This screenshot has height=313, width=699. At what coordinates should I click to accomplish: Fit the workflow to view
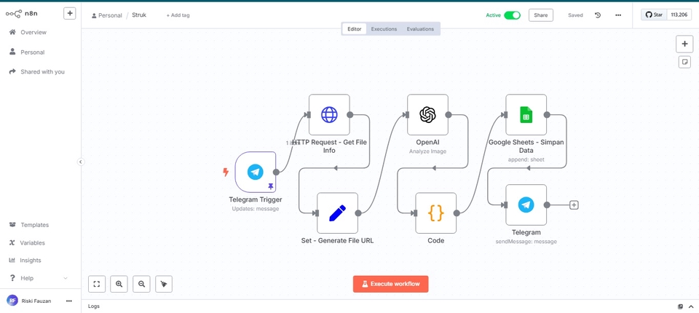click(97, 284)
